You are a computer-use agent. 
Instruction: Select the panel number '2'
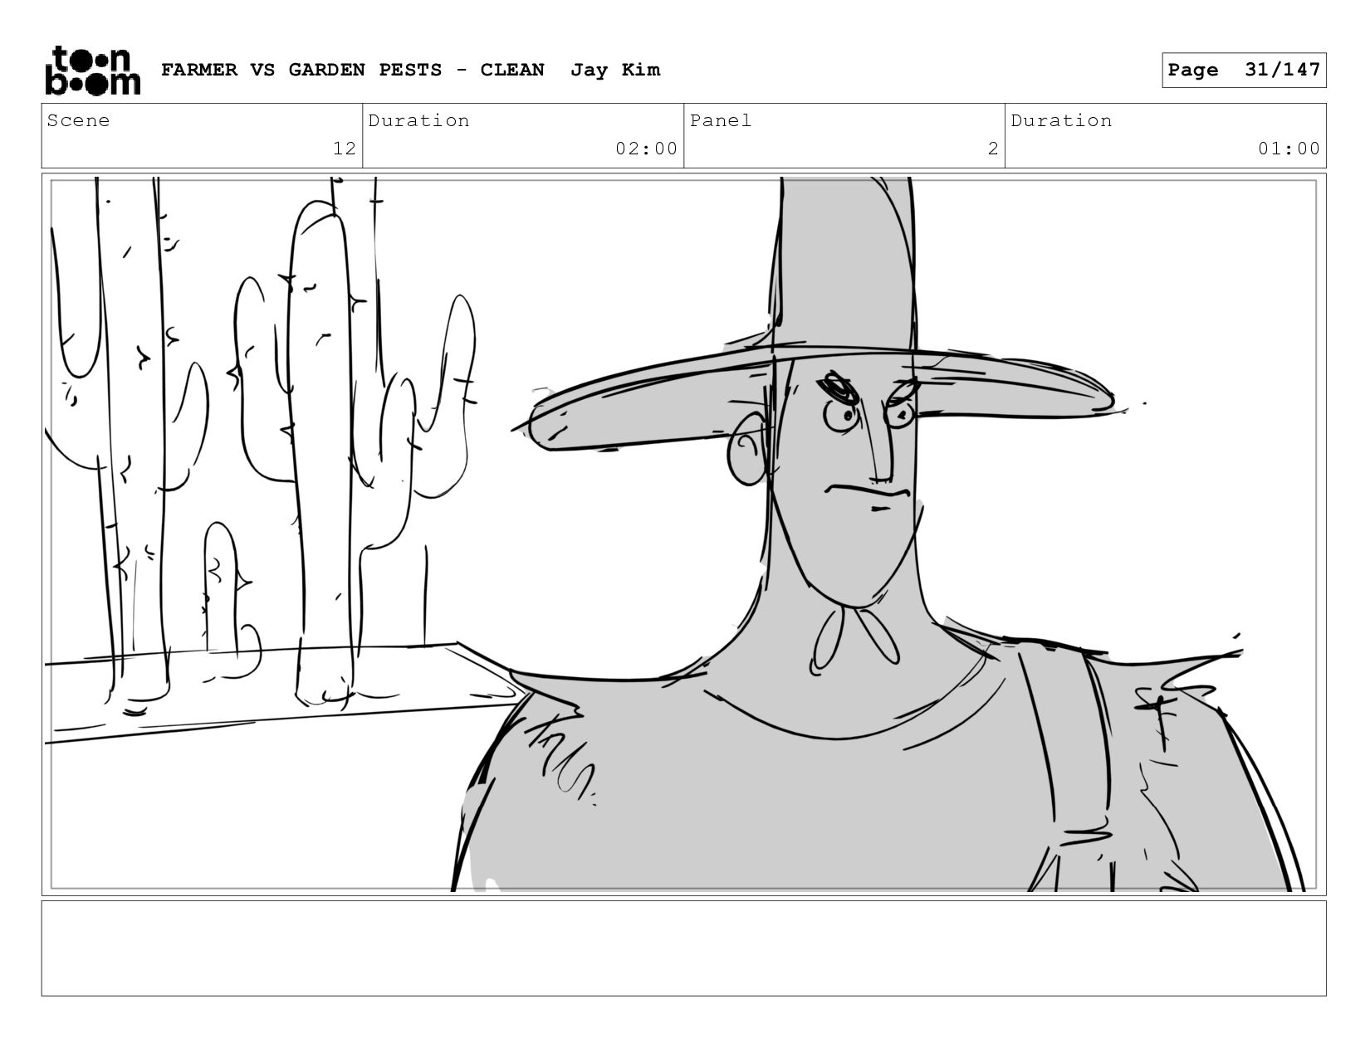pyautogui.click(x=993, y=149)
